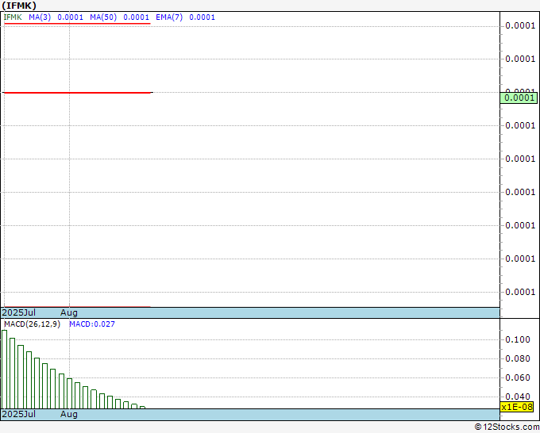Click the green current price tag 0.0001
This screenshot has width=540, height=433.
pyautogui.click(x=519, y=98)
